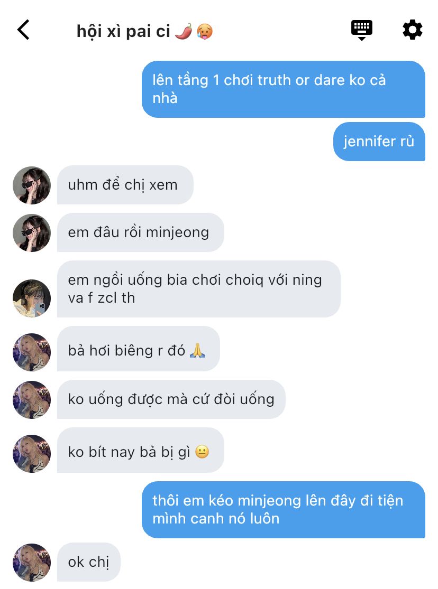Select the 'em đâu rồi minjeong' bubble
438x589 pixels.
(x=141, y=232)
